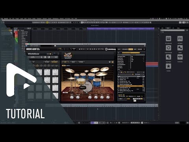Screen dimensions: 189x142
Task: Click the Steinberg logo in Groove Agent
Action: click(x=110, y=49)
